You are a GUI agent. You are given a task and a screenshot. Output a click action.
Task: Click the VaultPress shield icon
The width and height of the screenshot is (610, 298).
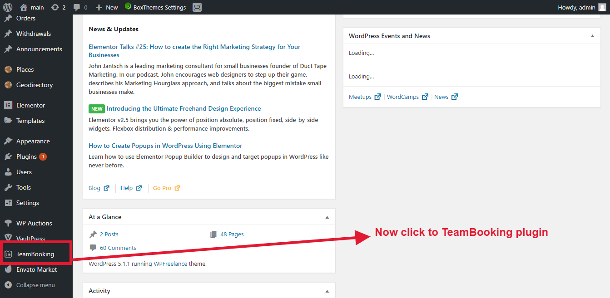point(8,238)
